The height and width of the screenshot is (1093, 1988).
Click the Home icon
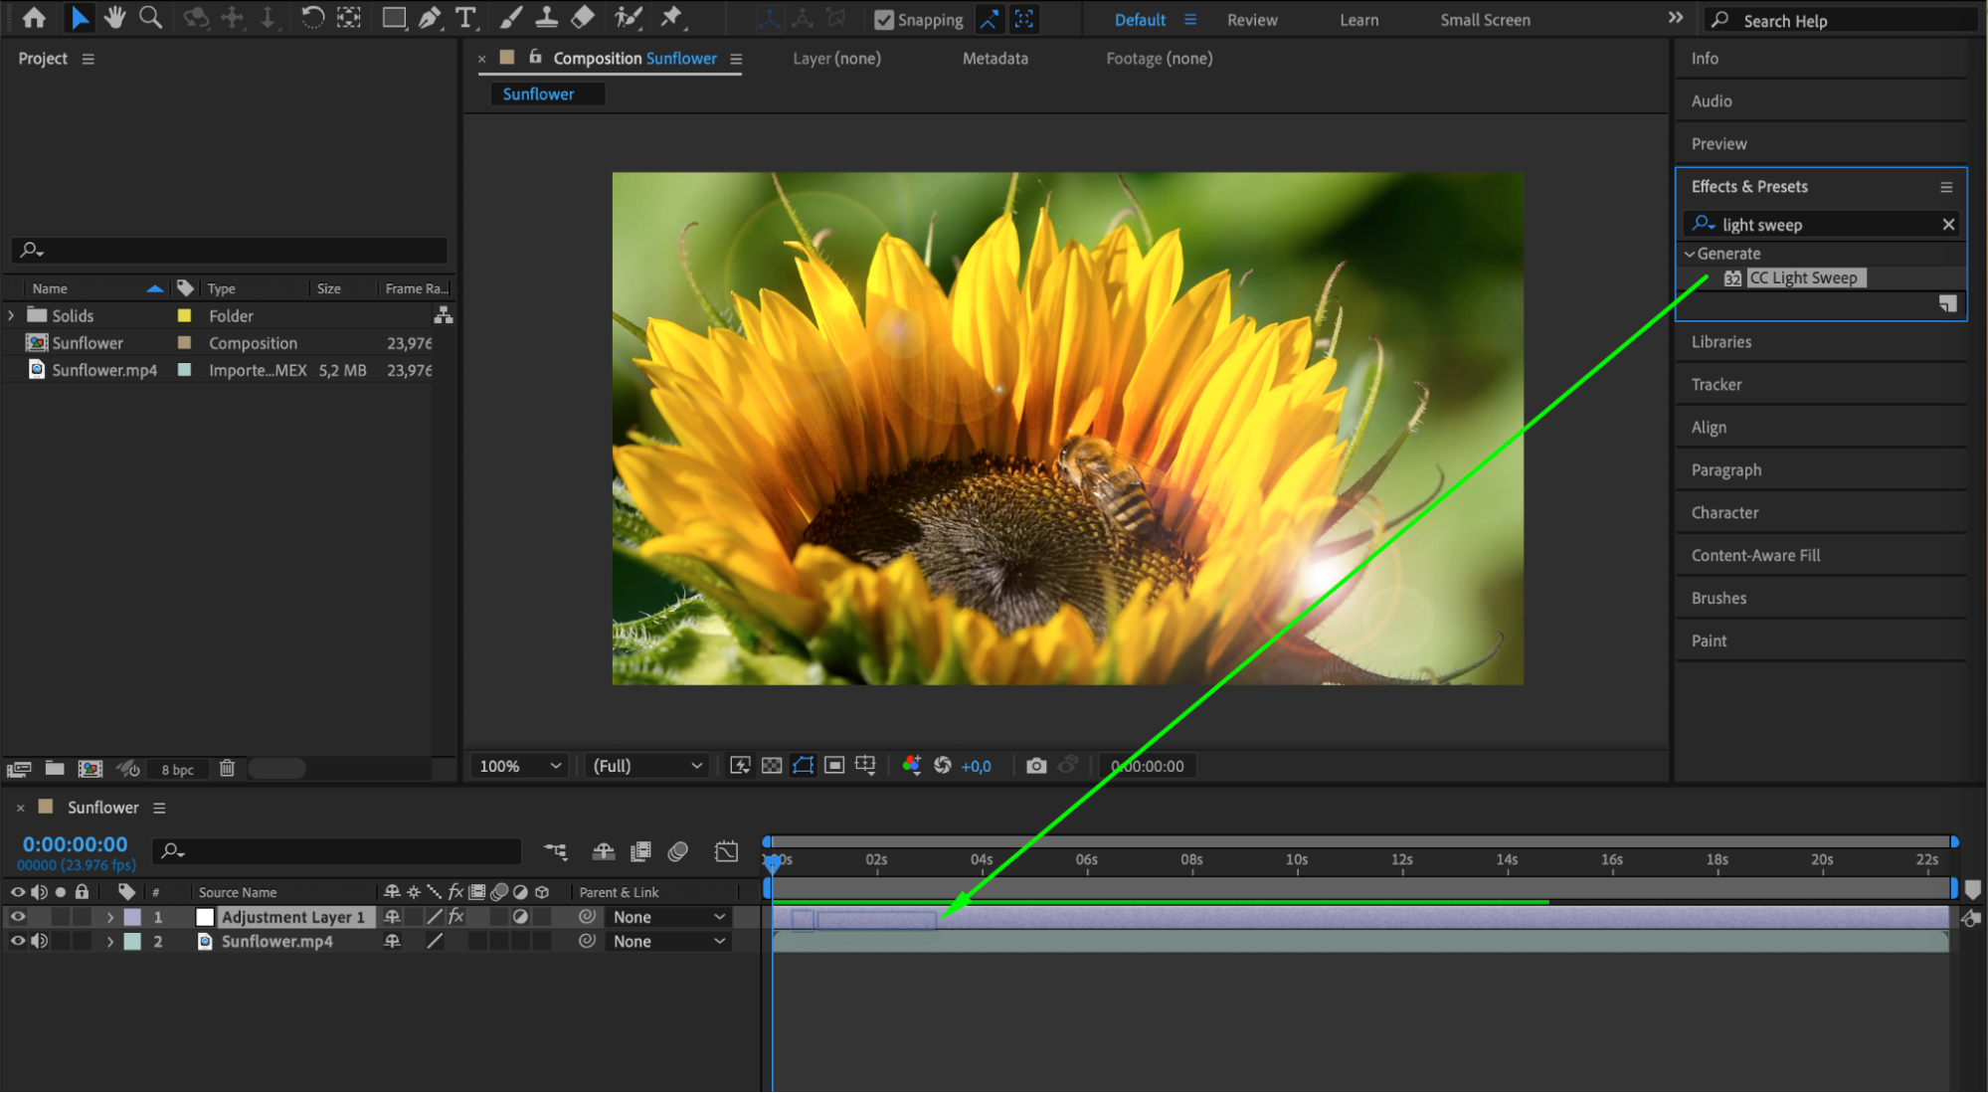pyautogui.click(x=34, y=17)
